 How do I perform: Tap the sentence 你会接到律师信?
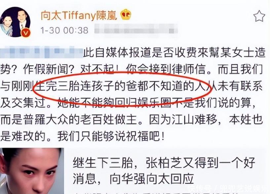click(x=166, y=69)
